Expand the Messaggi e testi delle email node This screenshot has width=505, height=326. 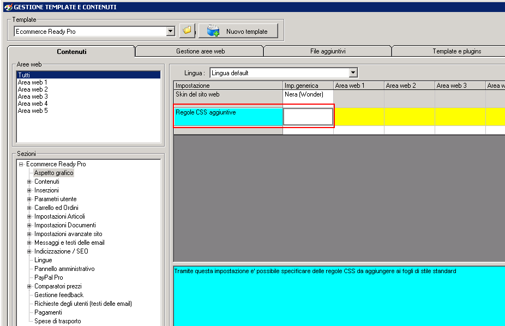pyautogui.click(x=29, y=243)
